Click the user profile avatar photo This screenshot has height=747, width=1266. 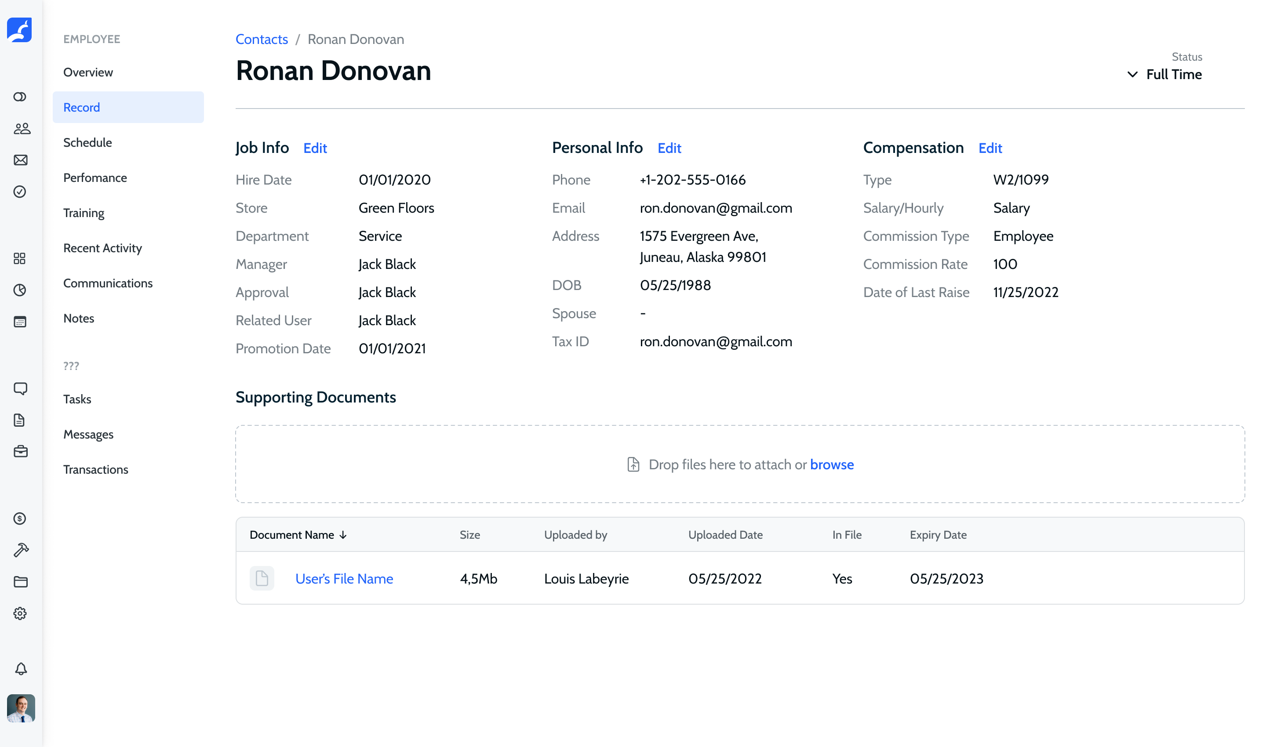point(21,708)
